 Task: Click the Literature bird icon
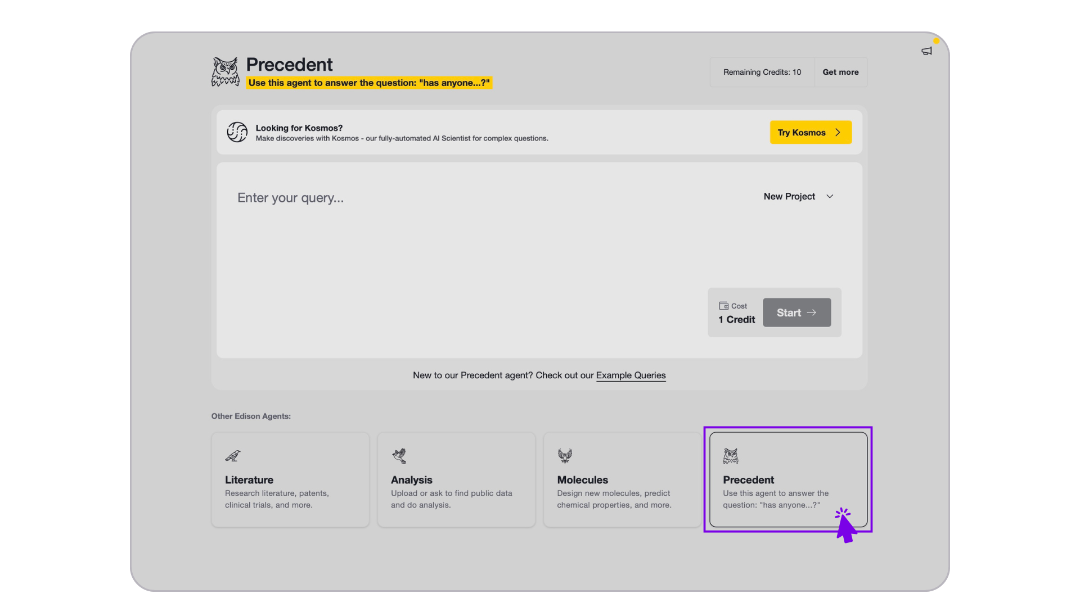(x=233, y=456)
